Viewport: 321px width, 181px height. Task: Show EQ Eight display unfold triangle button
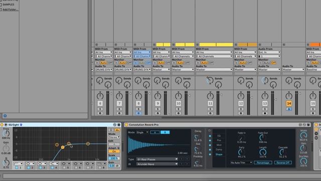(6, 125)
